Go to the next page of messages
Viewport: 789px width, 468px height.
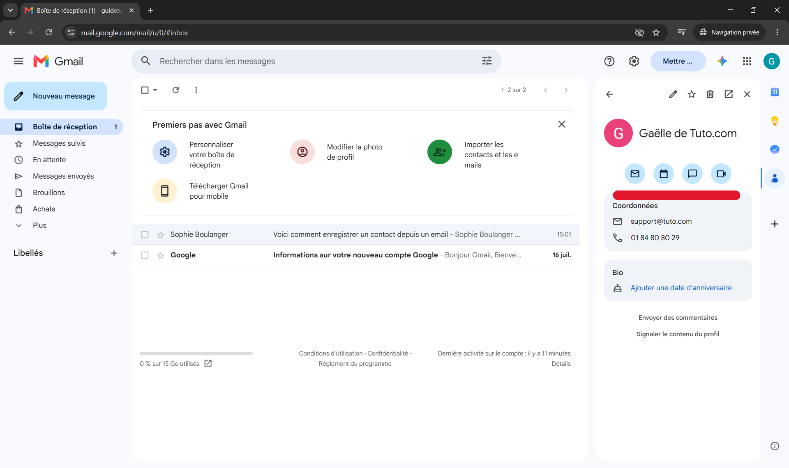pos(566,90)
